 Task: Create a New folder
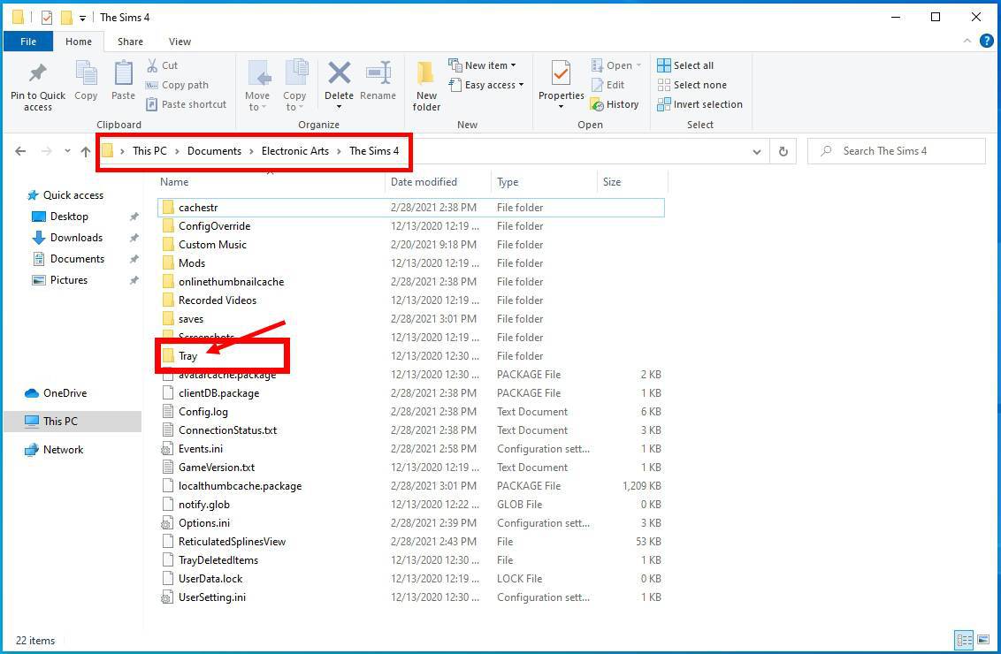click(x=426, y=86)
